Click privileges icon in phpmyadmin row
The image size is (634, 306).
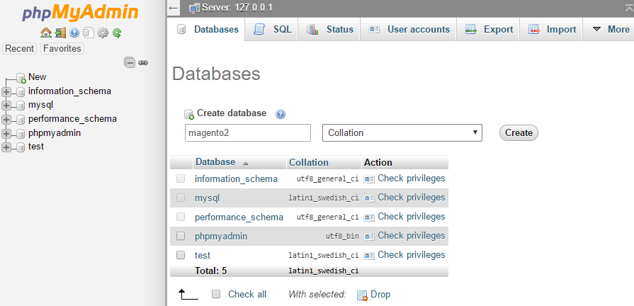[369, 236]
